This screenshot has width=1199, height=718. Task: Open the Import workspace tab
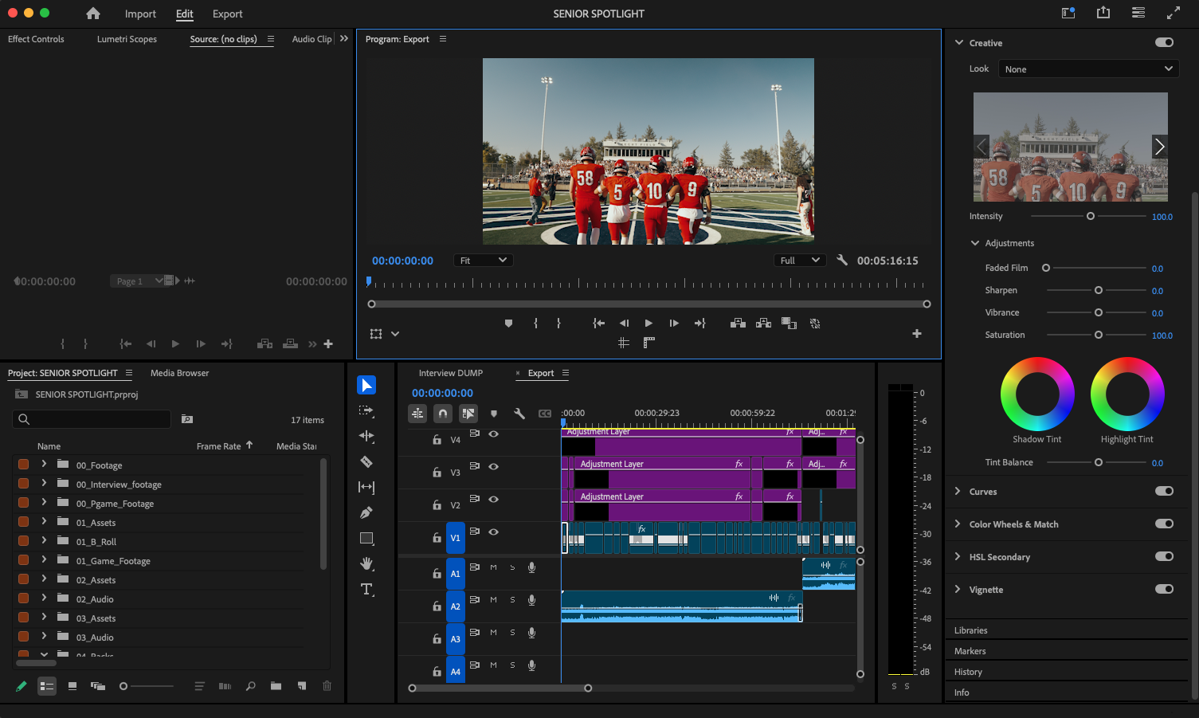pyautogui.click(x=140, y=14)
